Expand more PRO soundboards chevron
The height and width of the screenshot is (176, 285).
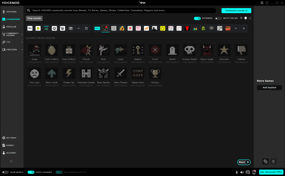[x=236, y=28]
